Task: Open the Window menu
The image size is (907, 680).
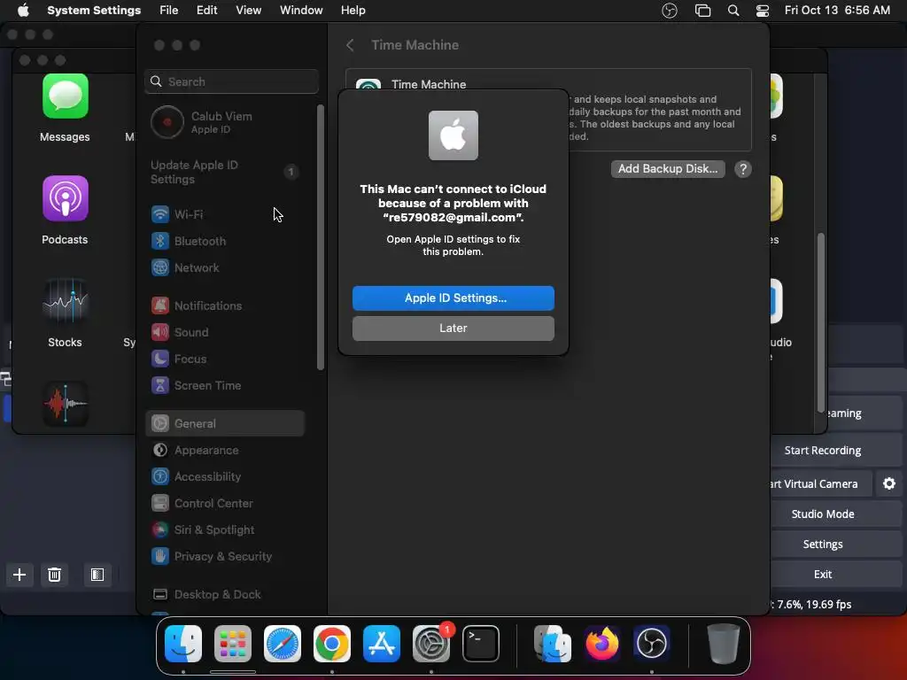Action: coord(301,11)
